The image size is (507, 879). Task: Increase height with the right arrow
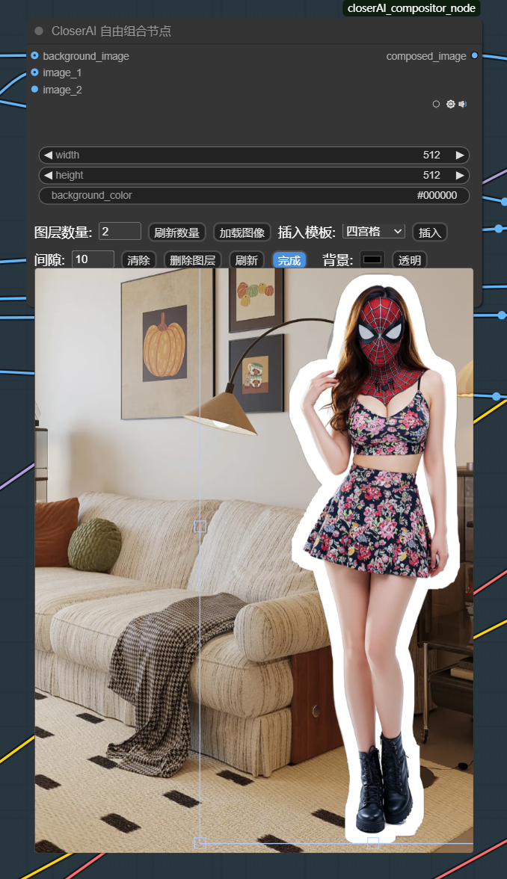pos(460,176)
